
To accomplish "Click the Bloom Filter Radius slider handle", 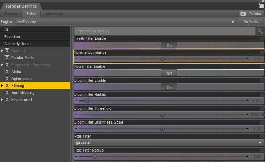I will 87,101.
